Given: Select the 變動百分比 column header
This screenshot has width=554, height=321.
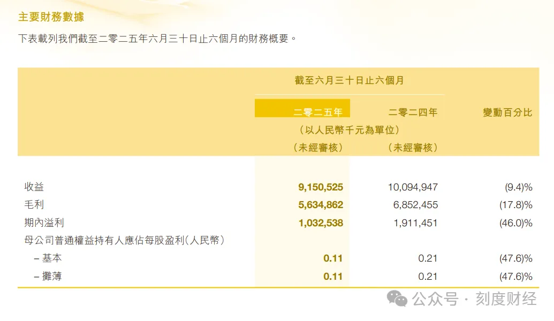Looking at the screenshot, I should coord(507,112).
